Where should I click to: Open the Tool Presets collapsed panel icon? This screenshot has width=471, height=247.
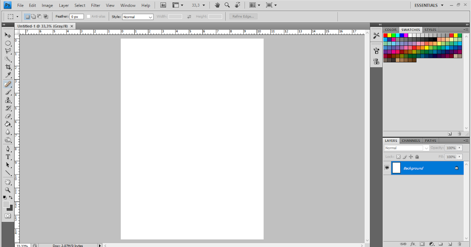click(376, 35)
